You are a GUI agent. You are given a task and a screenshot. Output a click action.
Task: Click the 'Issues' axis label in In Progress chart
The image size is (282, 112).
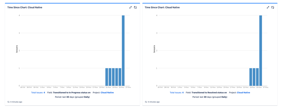[17, 49]
